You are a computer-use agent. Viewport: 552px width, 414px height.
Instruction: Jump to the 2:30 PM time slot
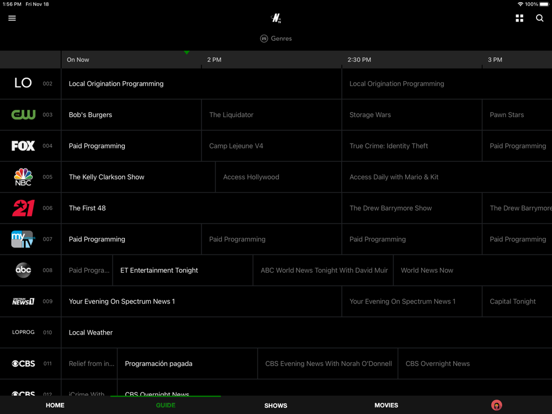[359, 60]
